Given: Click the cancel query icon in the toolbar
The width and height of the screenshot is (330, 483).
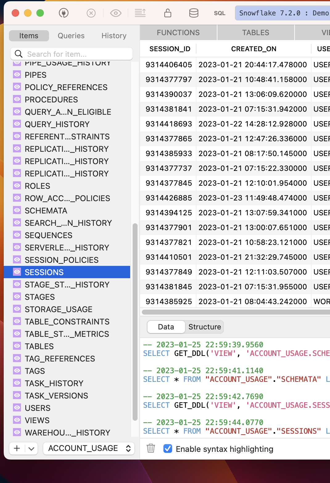Looking at the screenshot, I should coord(91,13).
